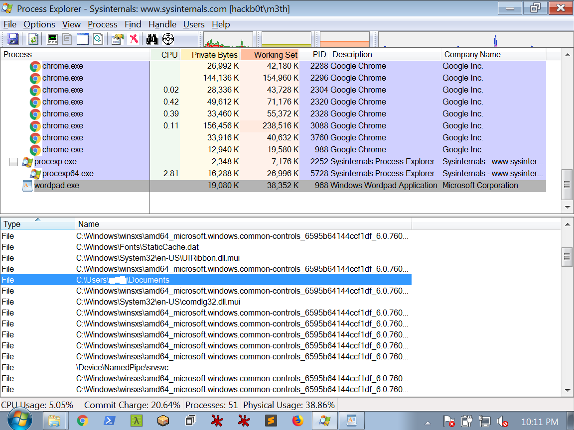This screenshot has width=574, height=430.
Task: Open the Options menu
Action: pyautogui.click(x=39, y=24)
